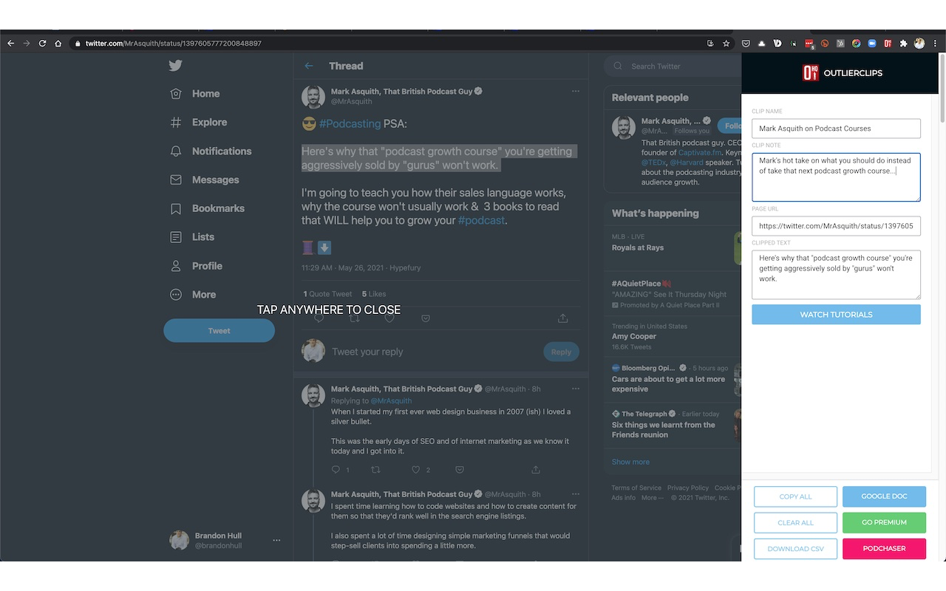Click the Clear All button
946x591 pixels.
click(795, 522)
